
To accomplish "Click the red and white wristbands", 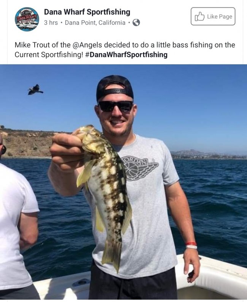I will pyautogui.click(x=191, y=245).
